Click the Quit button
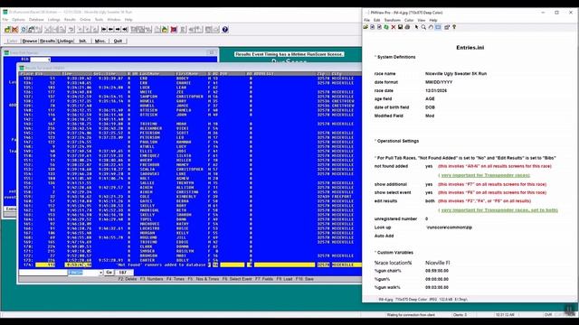 (118, 41)
